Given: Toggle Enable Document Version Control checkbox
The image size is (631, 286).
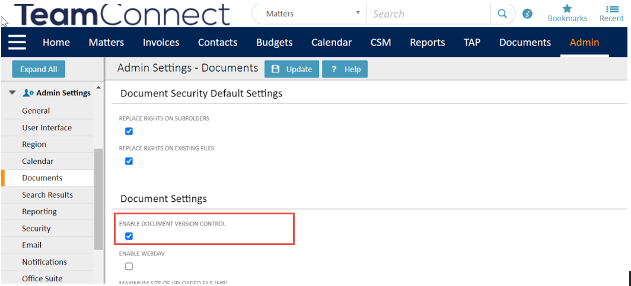Looking at the screenshot, I should pos(129,236).
